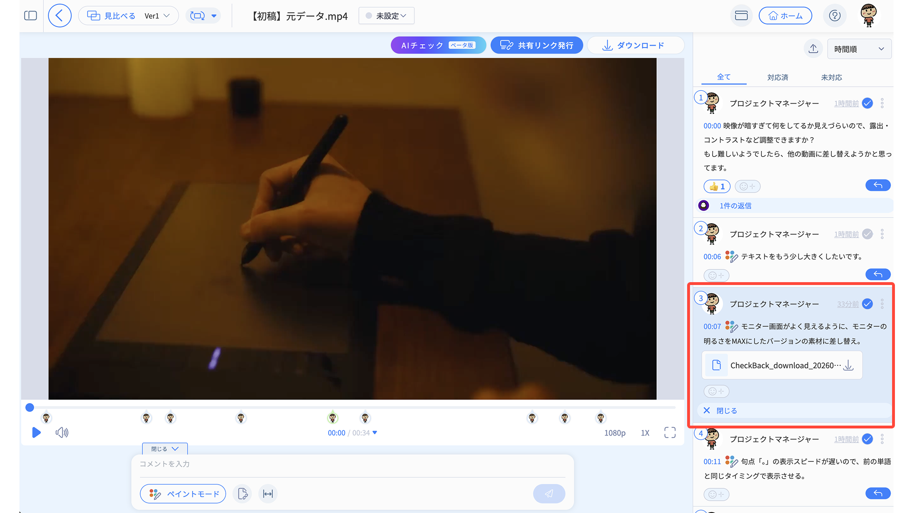Click the upload icon beside sort dropdown

pyautogui.click(x=813, y=49)
